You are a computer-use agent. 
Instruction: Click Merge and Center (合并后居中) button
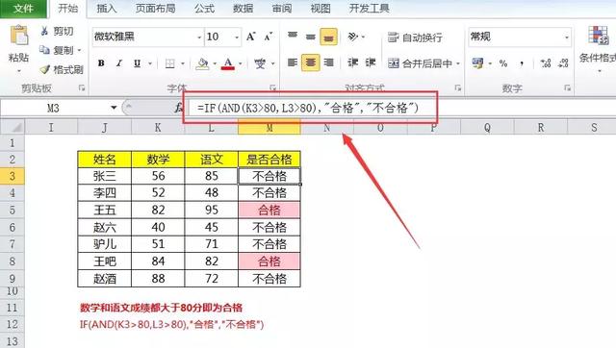point(423,63)
